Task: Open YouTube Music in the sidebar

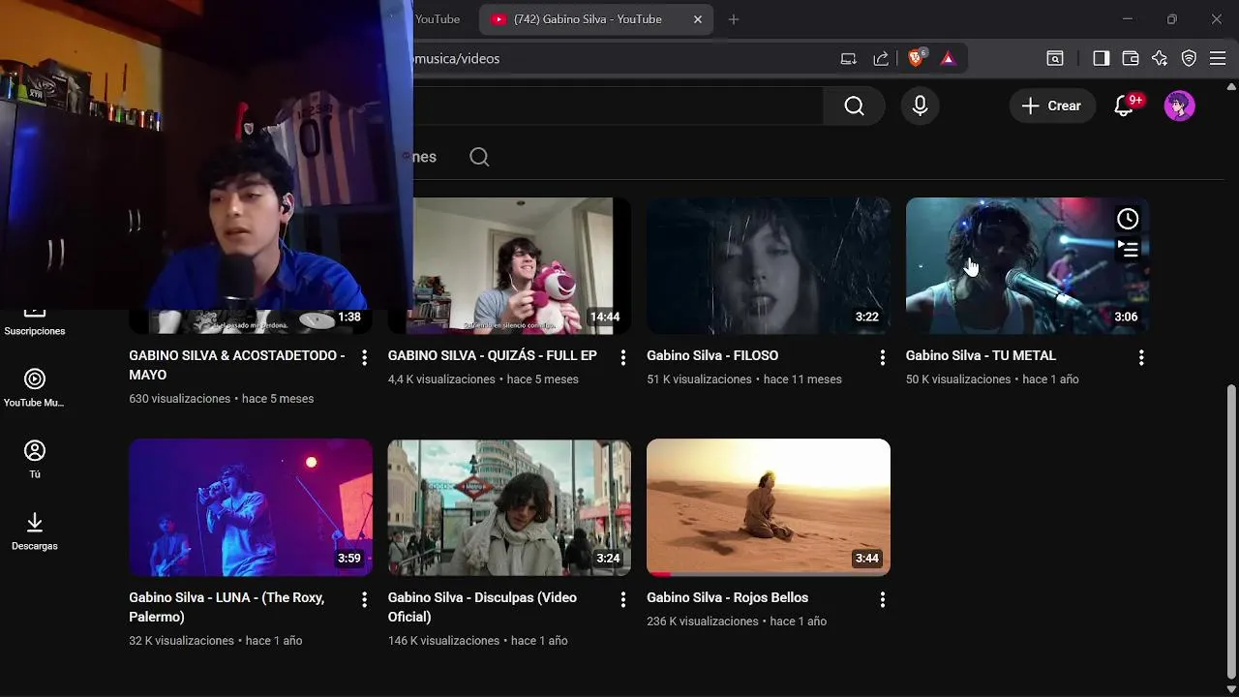Action: click(x=35, y=387)
